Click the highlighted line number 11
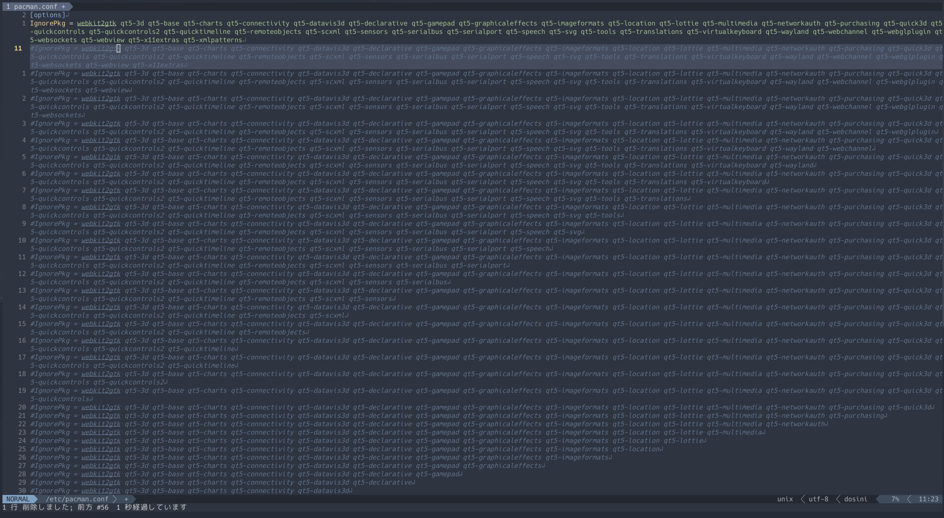944x518 pixels. (x=19, y=48)
